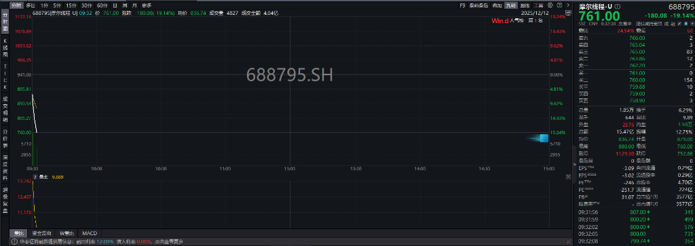Image resolution: width=695 pixels, height=246 pixels.
Task: Switch to the weekly 周 chart tab
Action: coord(125,5)
